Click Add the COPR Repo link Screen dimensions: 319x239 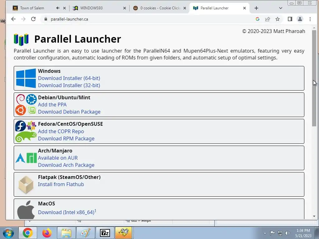click(x=61, y=132)
